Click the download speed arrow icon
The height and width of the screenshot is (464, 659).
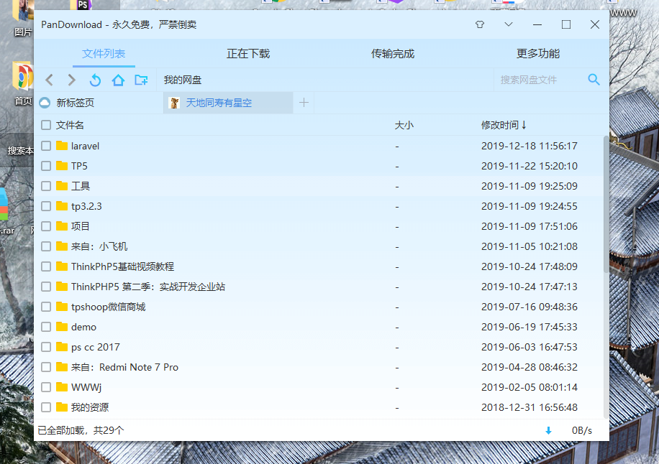point(548,430)
